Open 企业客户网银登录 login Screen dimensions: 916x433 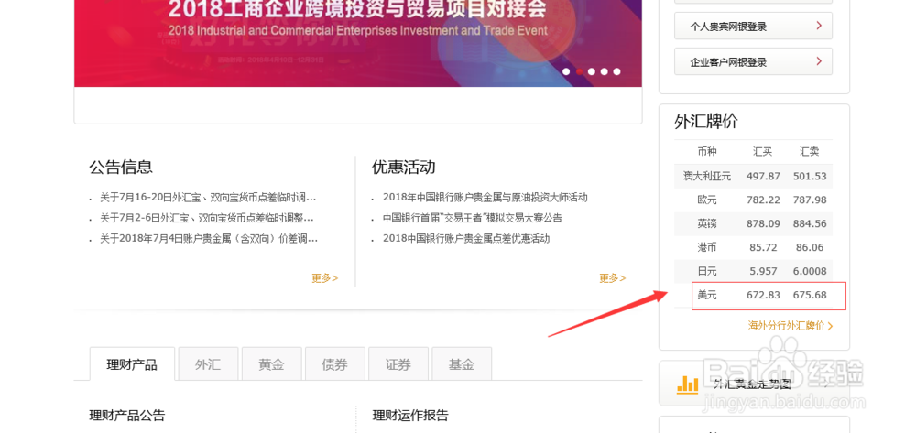pyautogui.click(x=753, y=62)
